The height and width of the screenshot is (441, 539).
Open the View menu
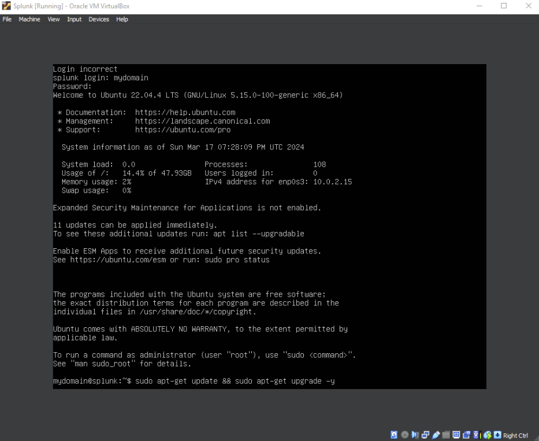(x=53, y=19)
